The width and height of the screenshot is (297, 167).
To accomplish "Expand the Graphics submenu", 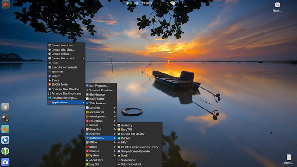I will point(101,129).
